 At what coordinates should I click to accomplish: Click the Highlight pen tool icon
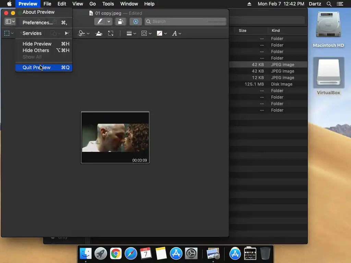tap(100, 22)
